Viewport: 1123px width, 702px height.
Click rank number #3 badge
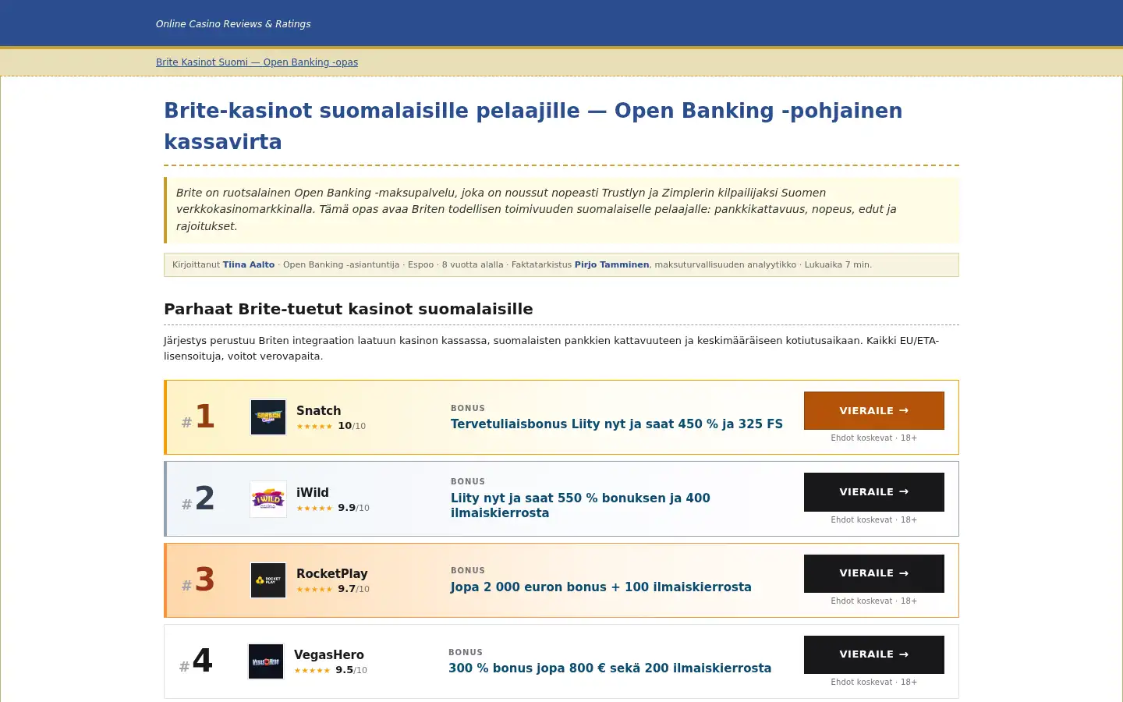198,580
